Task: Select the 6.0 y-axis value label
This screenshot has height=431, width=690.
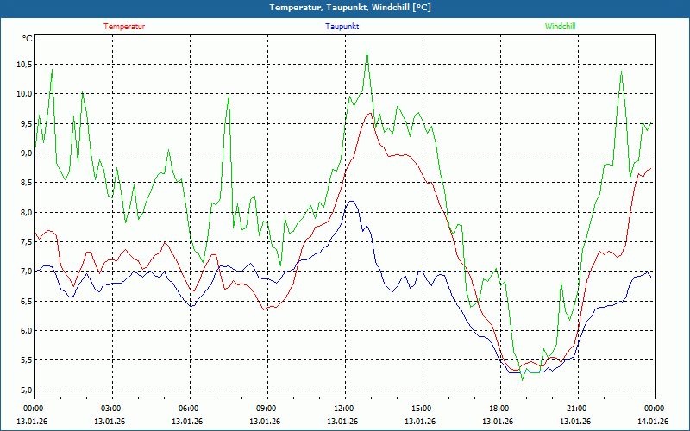Action: pos(24,331)
